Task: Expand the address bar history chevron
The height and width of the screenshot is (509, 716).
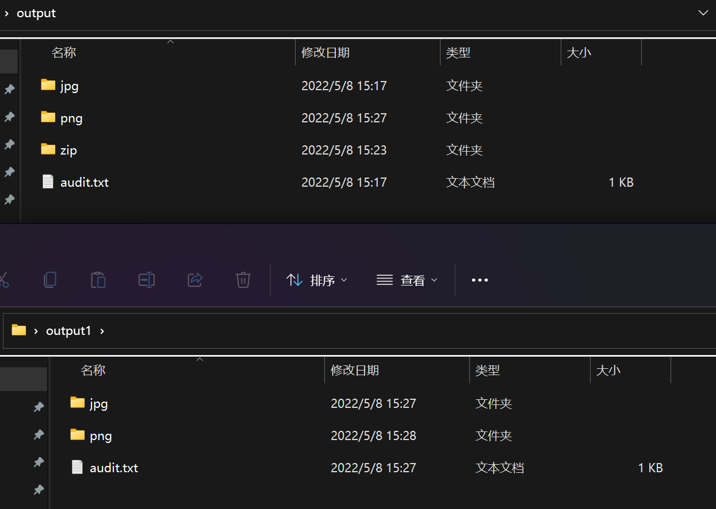Action: [x=703, y=13]
